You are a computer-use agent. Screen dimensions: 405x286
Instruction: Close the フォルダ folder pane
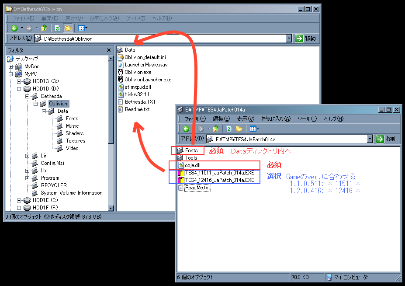coord(109,50)
